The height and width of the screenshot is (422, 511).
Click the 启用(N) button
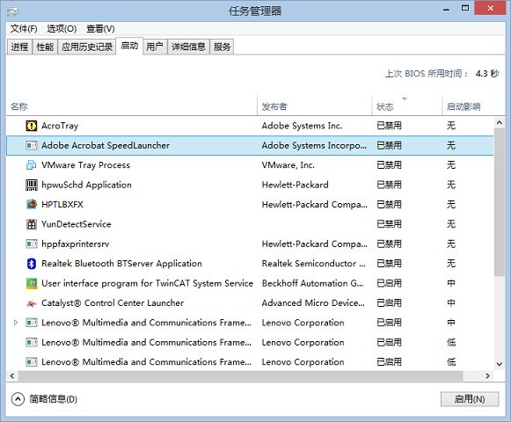click(470, 399)
